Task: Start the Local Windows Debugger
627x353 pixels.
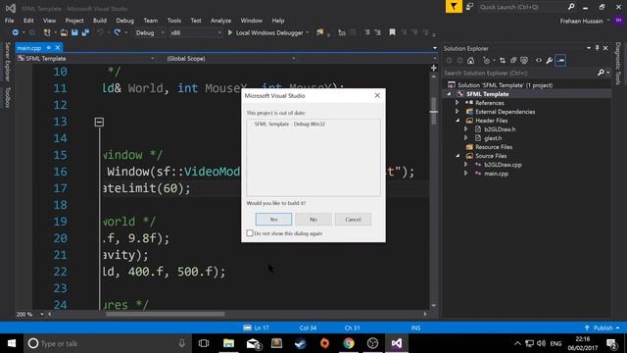Action: [x=265, y=32]
